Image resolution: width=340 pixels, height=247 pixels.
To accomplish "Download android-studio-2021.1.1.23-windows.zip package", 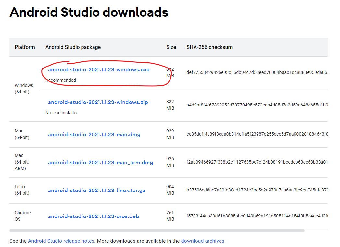I will coord(98,102).
